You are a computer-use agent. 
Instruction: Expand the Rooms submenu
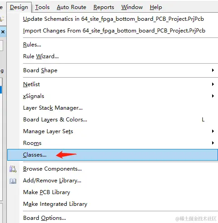tap(113, 143)
